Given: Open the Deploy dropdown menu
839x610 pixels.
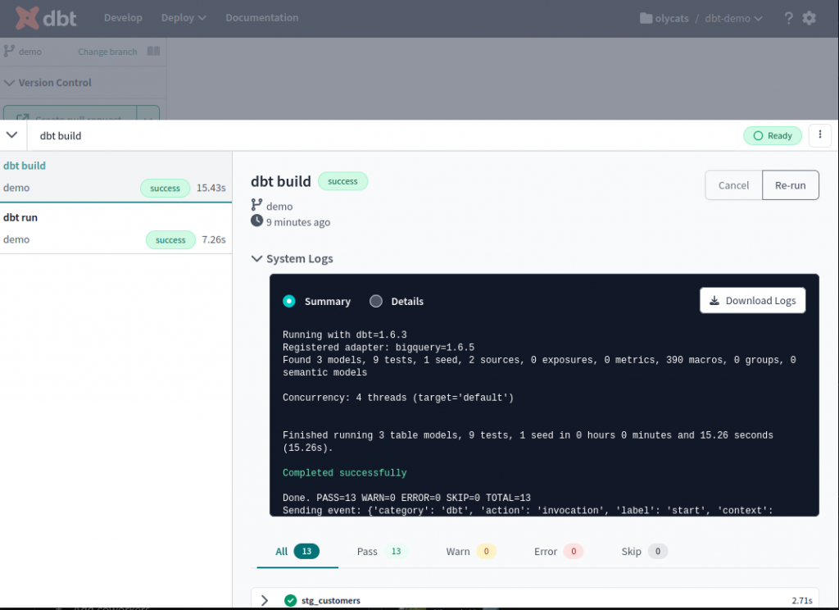Looking at the screenshot, I should 184,18.
